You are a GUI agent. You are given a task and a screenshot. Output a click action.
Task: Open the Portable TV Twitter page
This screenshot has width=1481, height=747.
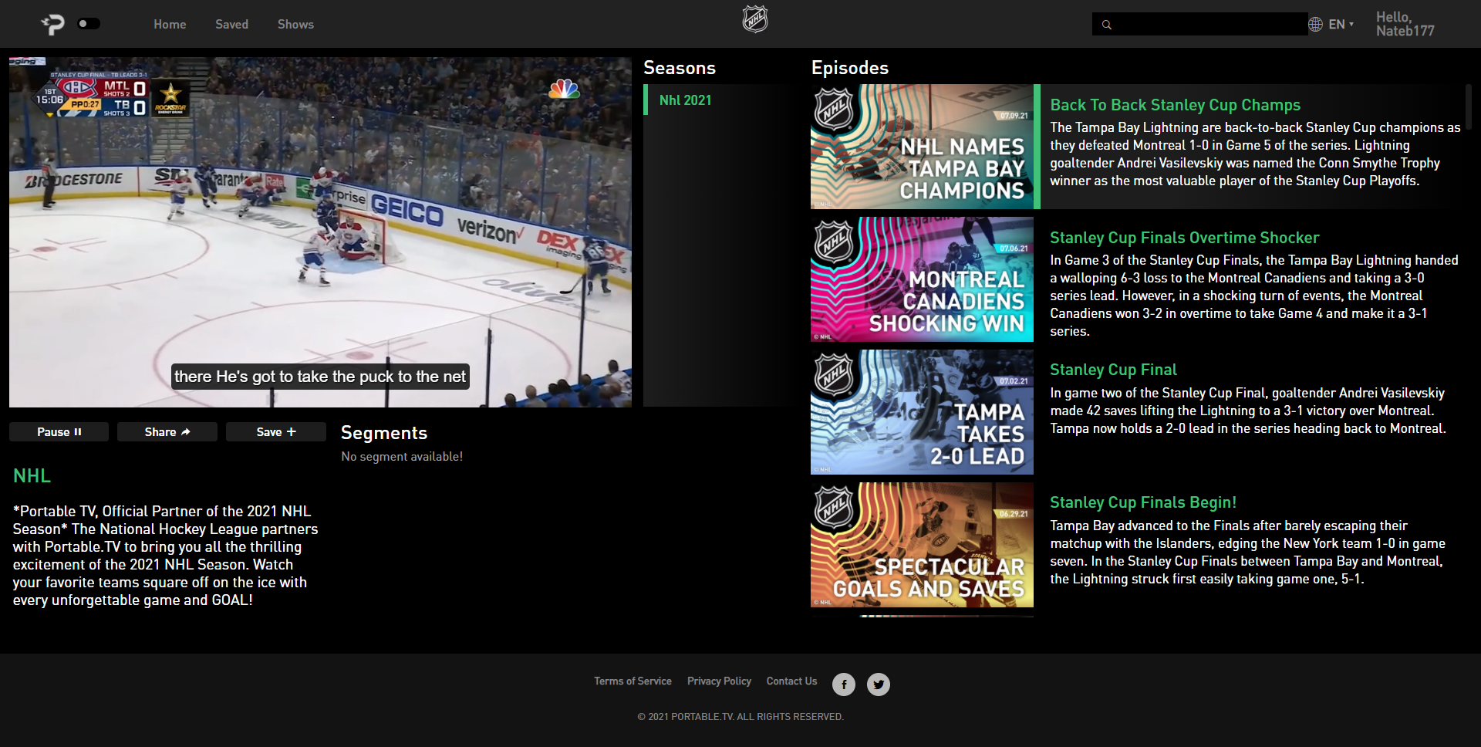coord(879,684)
